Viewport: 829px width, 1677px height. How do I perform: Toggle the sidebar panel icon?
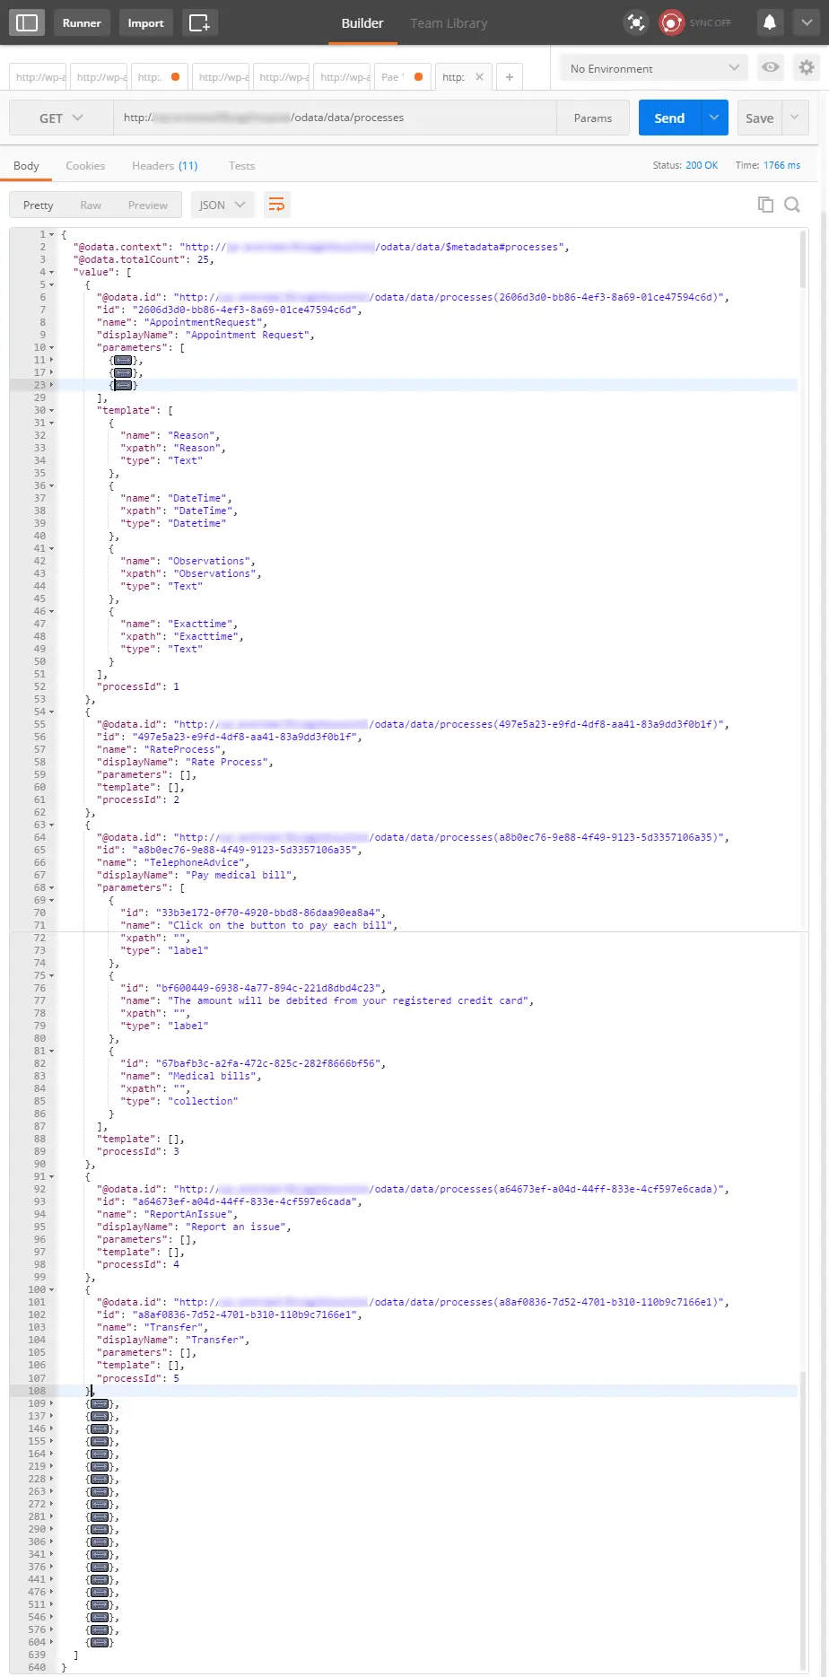27,22
